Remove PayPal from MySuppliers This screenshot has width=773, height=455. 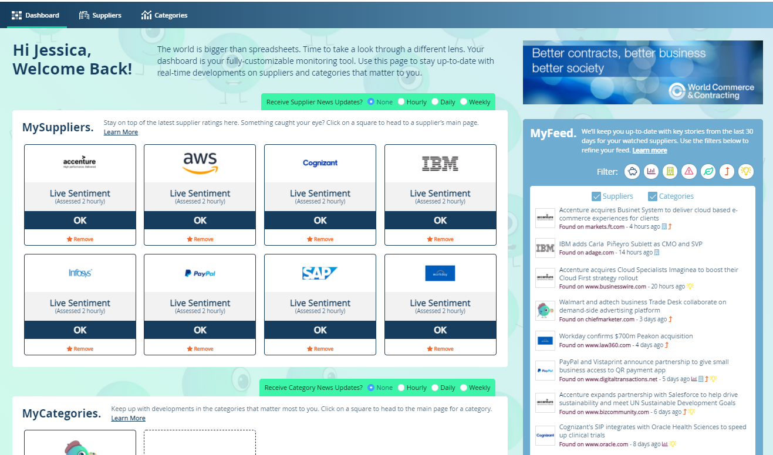pyautogui.click(x=200, y=349)
